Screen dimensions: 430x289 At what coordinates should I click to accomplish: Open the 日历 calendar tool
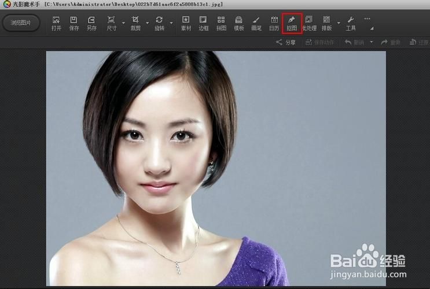[274, 24]
